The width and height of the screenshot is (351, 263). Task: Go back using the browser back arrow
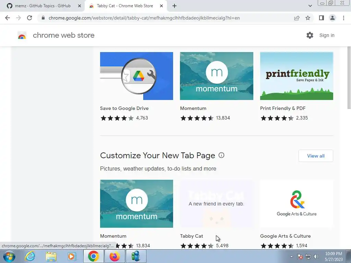tap(8, 18)
